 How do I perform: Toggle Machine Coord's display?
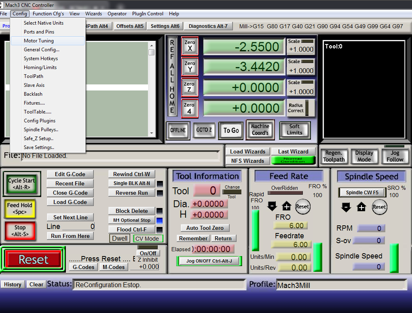coord(260,130)
